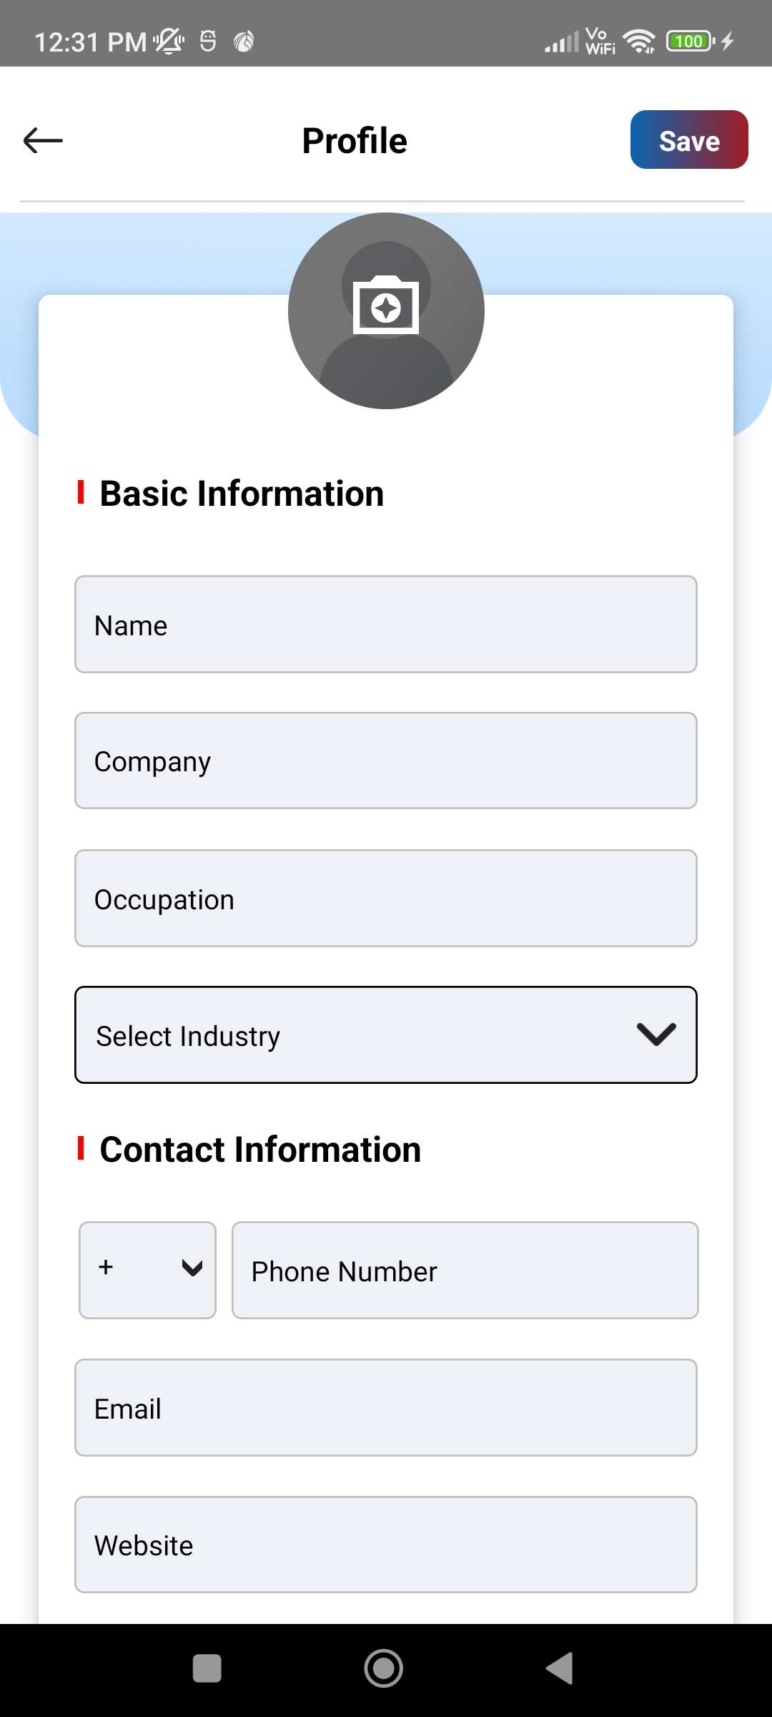Expand the industry chevron arrow
Image resolution: width=772 pixels, height=1717 pixels.
pos(656,1034)
